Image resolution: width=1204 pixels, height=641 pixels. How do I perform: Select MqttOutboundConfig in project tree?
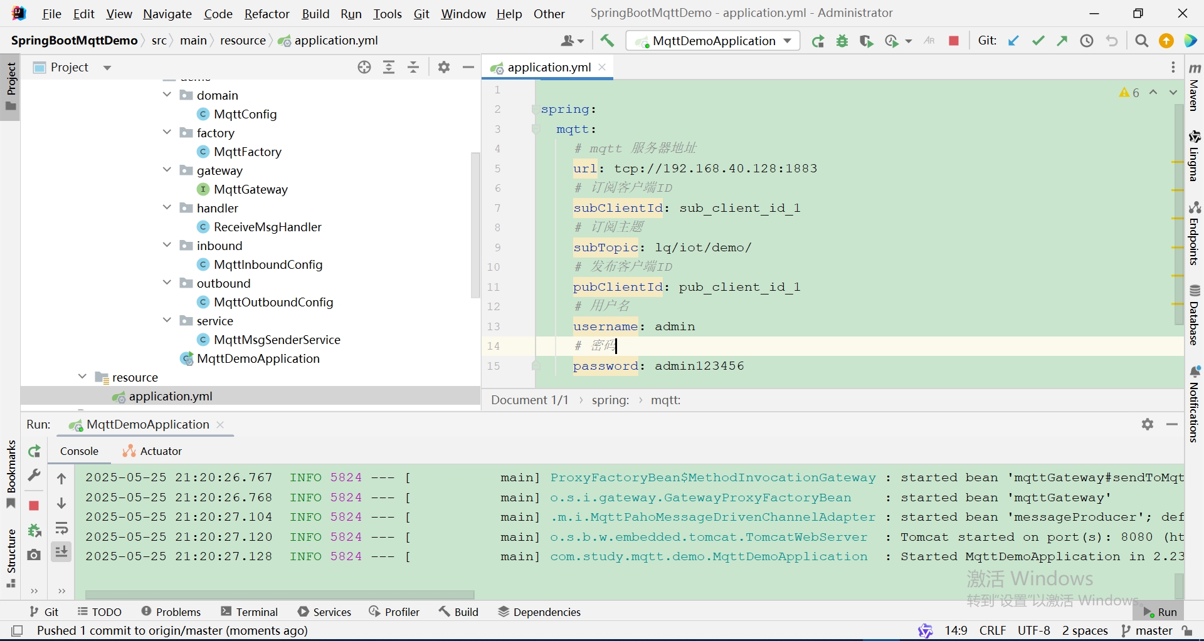pos(273,302)
